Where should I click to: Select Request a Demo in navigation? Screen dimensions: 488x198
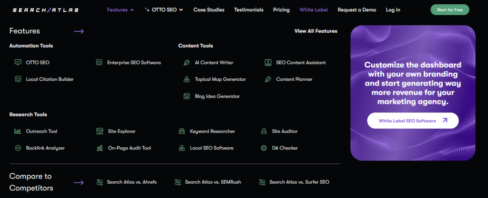[356, 9]
